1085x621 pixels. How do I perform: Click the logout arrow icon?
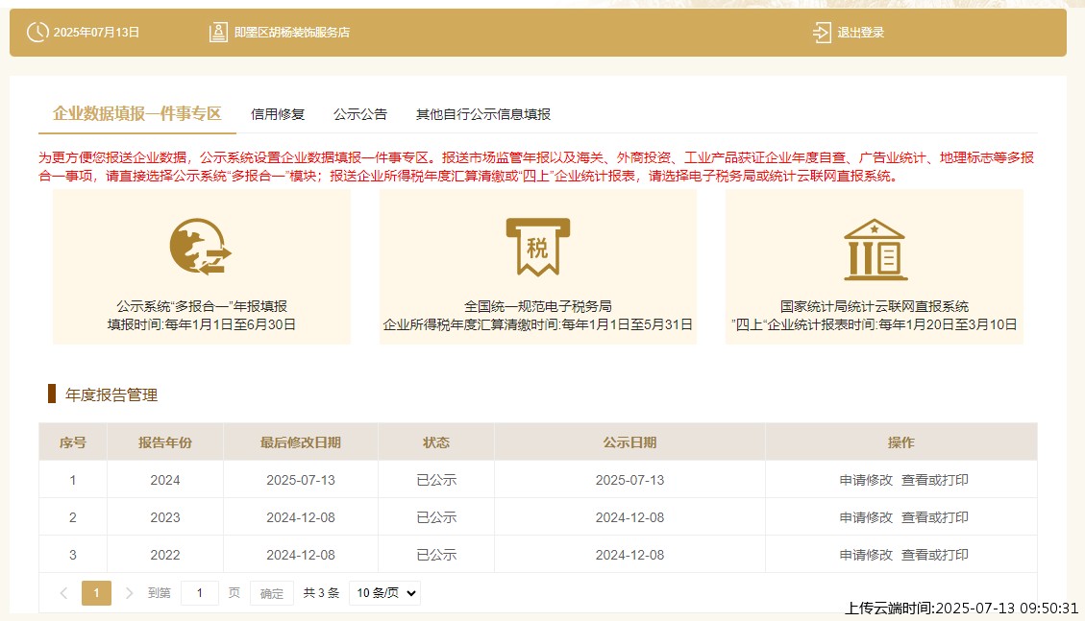822,33
